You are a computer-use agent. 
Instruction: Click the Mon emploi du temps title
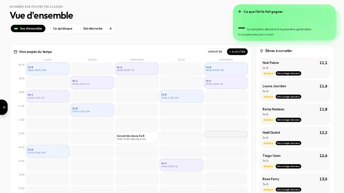[x=35, y=52]
